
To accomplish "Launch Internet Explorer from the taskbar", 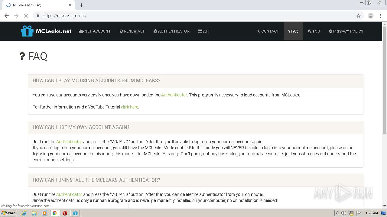I will point(24,213).
